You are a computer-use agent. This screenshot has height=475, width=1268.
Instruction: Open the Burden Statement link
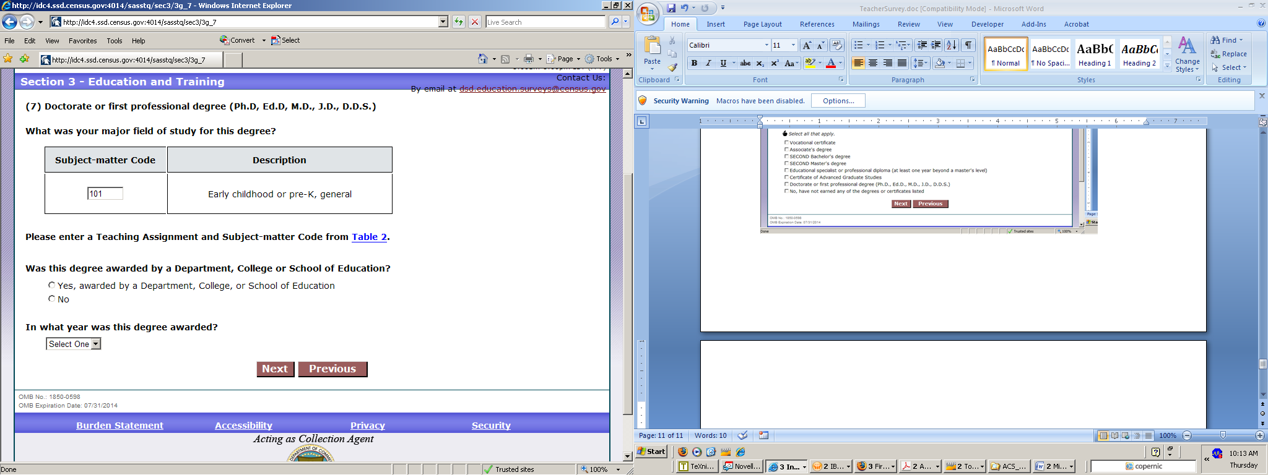pos(120,426)
